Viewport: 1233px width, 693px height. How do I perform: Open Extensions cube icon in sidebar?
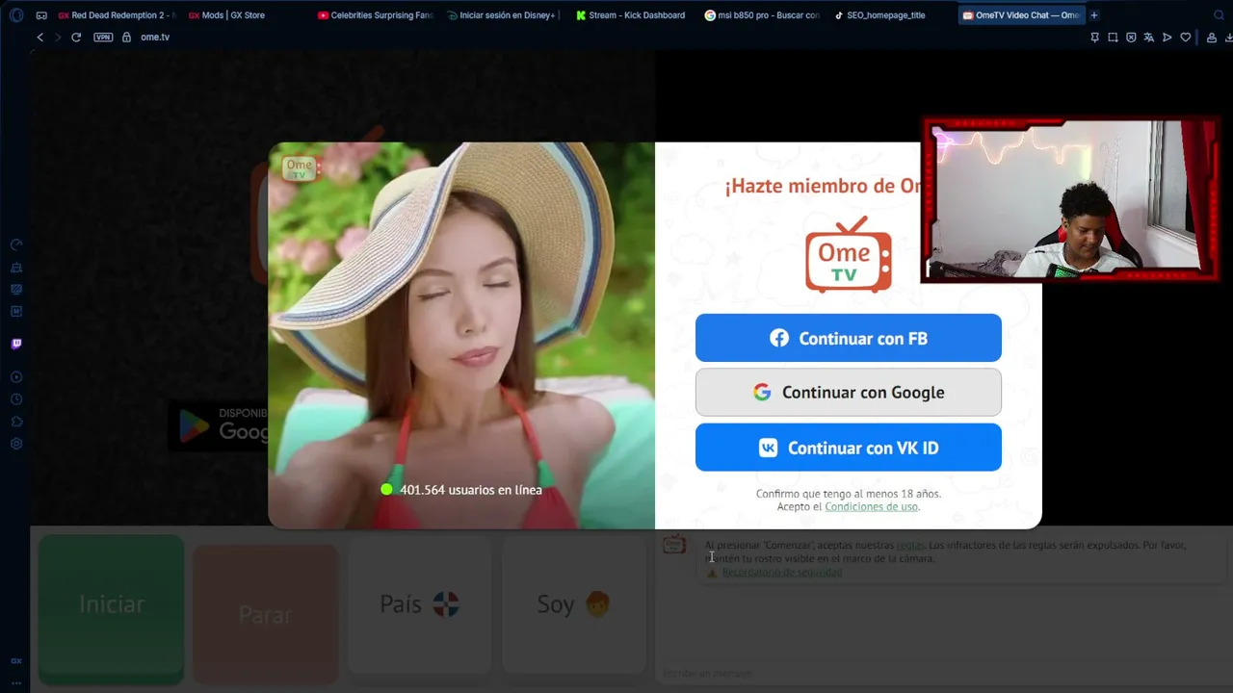click(x=16, y=422)
